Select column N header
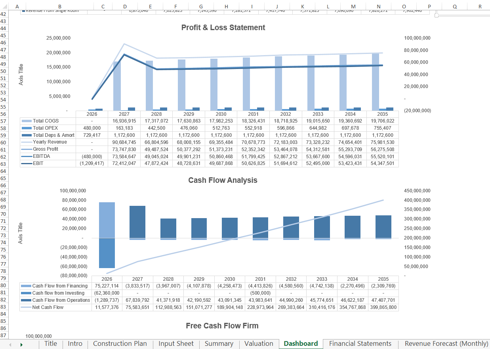Viewport: 490px width, 349px height. click(x=378, y=6)
